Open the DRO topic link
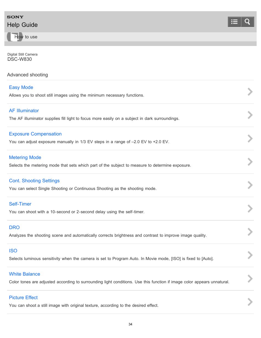This screenshot has width=261, height=338. click(x=14, y=227)
